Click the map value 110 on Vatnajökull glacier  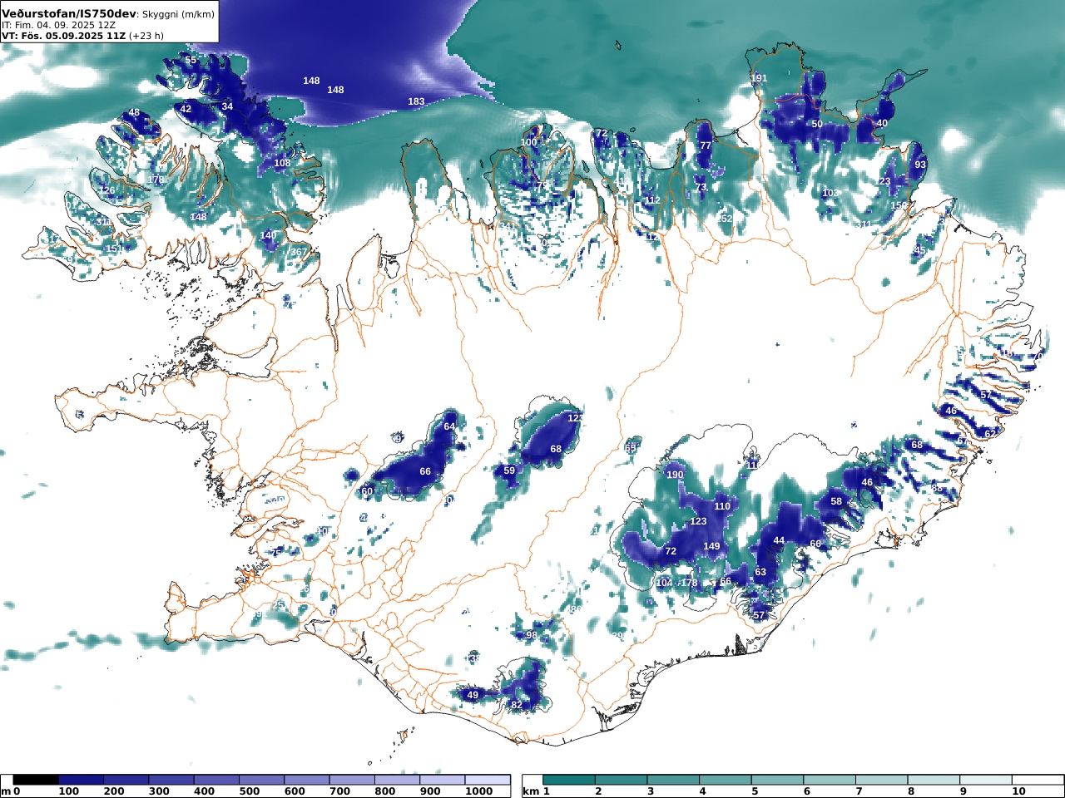pyautogui.click(x=722, y=506)
